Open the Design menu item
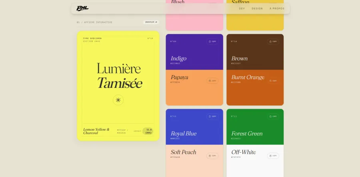Image resolution: width=360 pixels, height=177 pixels. 257,8
